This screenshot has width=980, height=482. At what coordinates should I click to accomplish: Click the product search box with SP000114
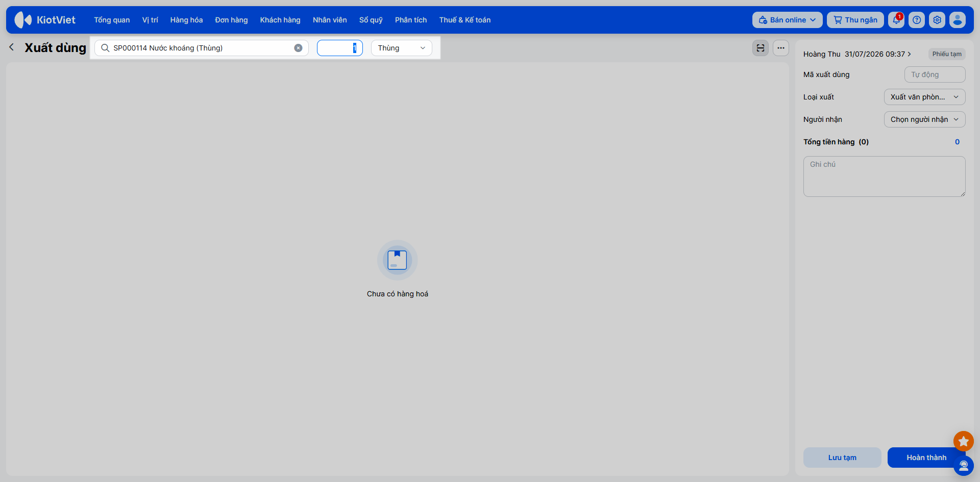coord(202,48)
